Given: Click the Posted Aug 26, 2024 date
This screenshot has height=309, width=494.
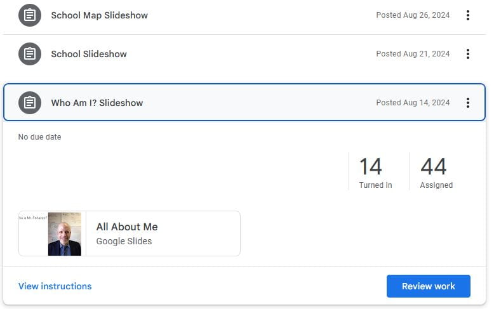Looking at the screenshot, I should coord(412,15).
